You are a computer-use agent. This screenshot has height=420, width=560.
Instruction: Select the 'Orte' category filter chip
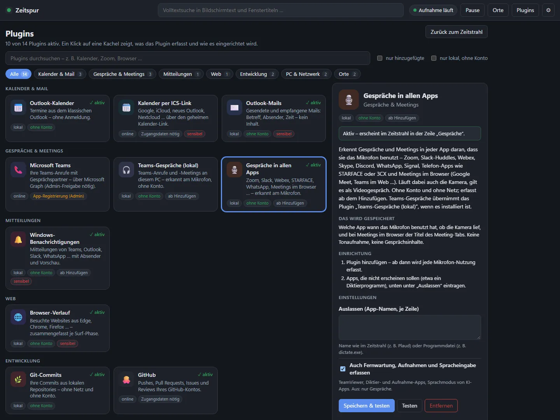347,74
